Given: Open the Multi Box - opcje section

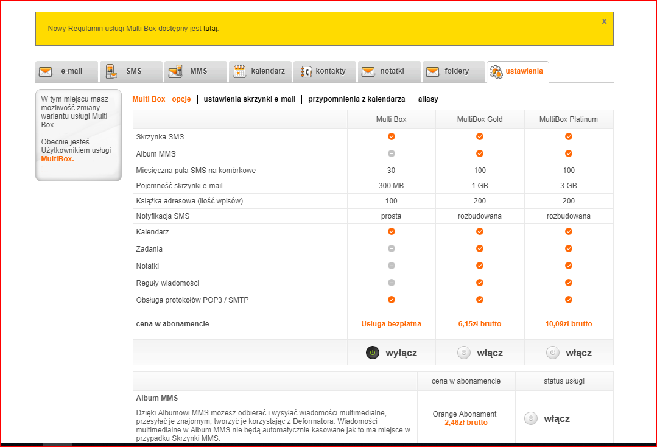Looking at the screenshot, I should point(161,99).
